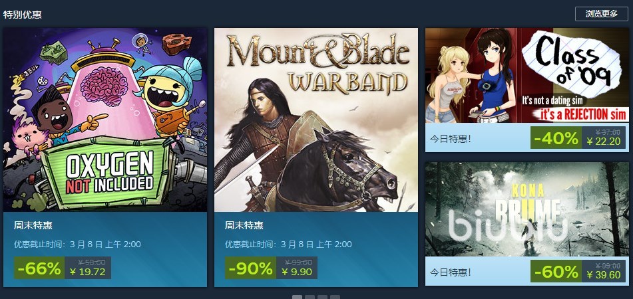Click the -60% discount badge
Screen dimensions: 633x299
tap(556, 272)
